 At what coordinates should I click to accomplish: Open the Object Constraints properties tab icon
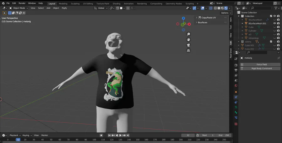236,102
